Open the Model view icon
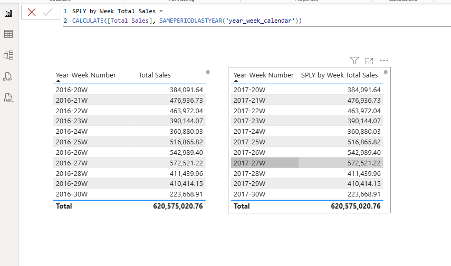Image resolution: width=451 pixels, height=266 pixels. (x=8, y=55)
